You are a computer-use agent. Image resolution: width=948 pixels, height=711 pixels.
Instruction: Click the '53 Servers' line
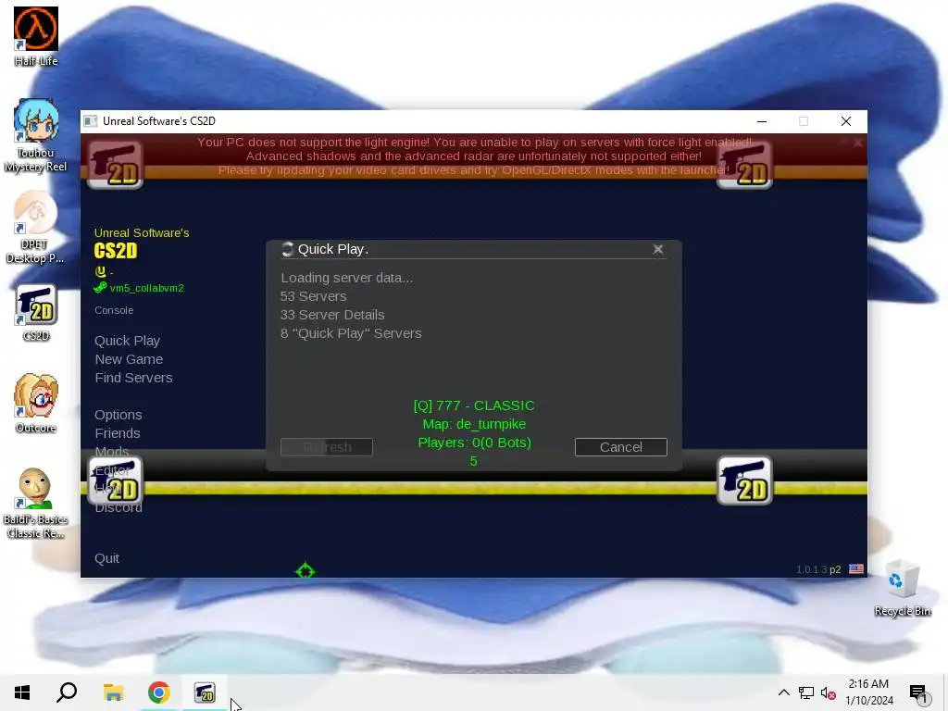coord(313,296)
